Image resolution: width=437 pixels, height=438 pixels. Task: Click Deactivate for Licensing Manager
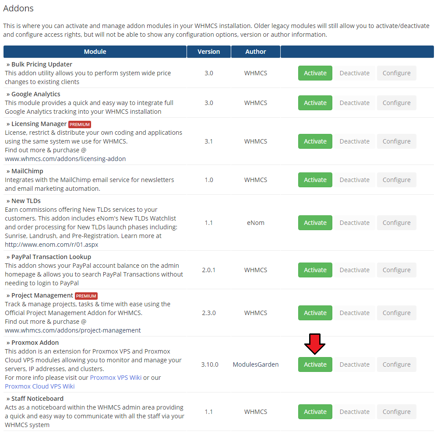point(354,141)
